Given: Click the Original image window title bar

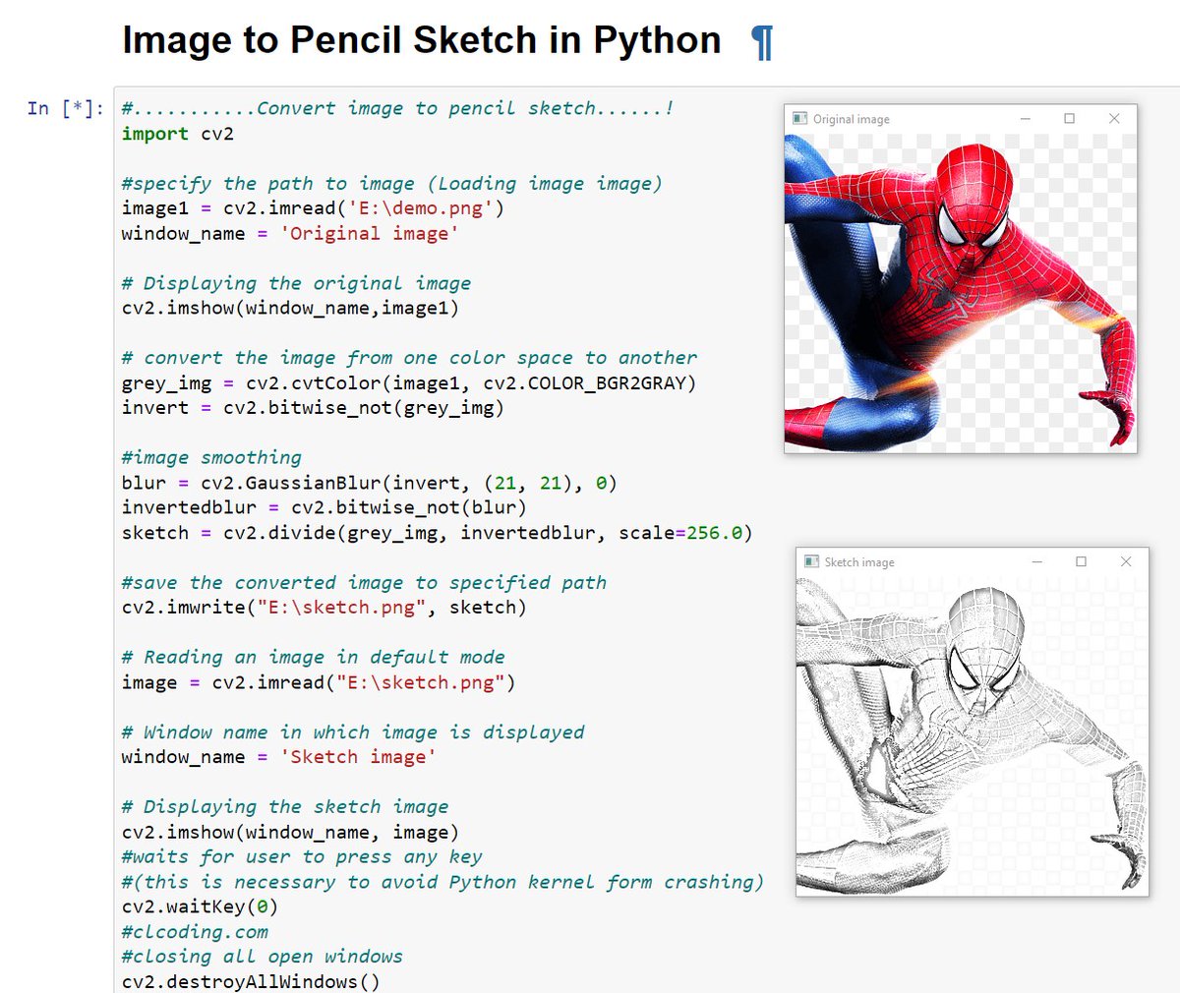Looking at the screenshot, I should (x=914, y=118).
